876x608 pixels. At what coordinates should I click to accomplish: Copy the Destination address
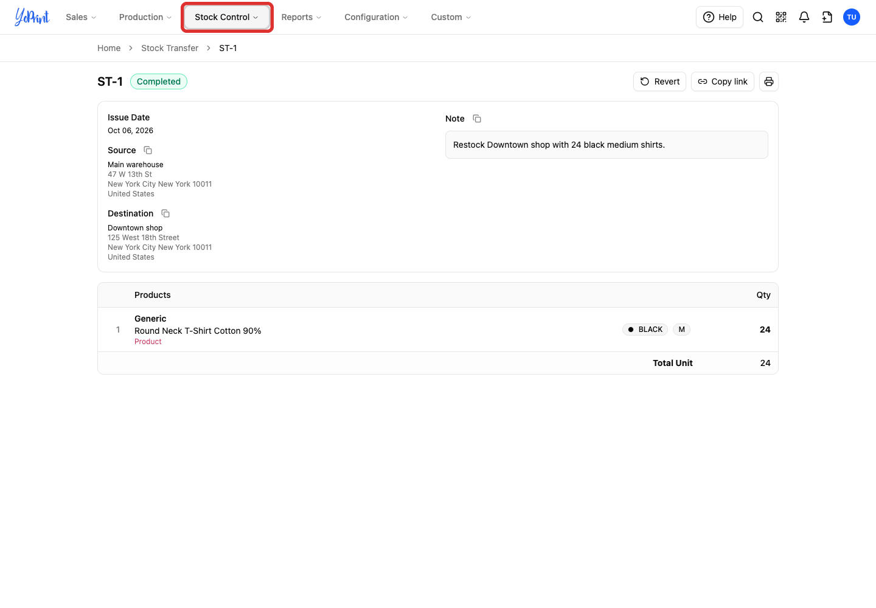[x=165, y=213]
